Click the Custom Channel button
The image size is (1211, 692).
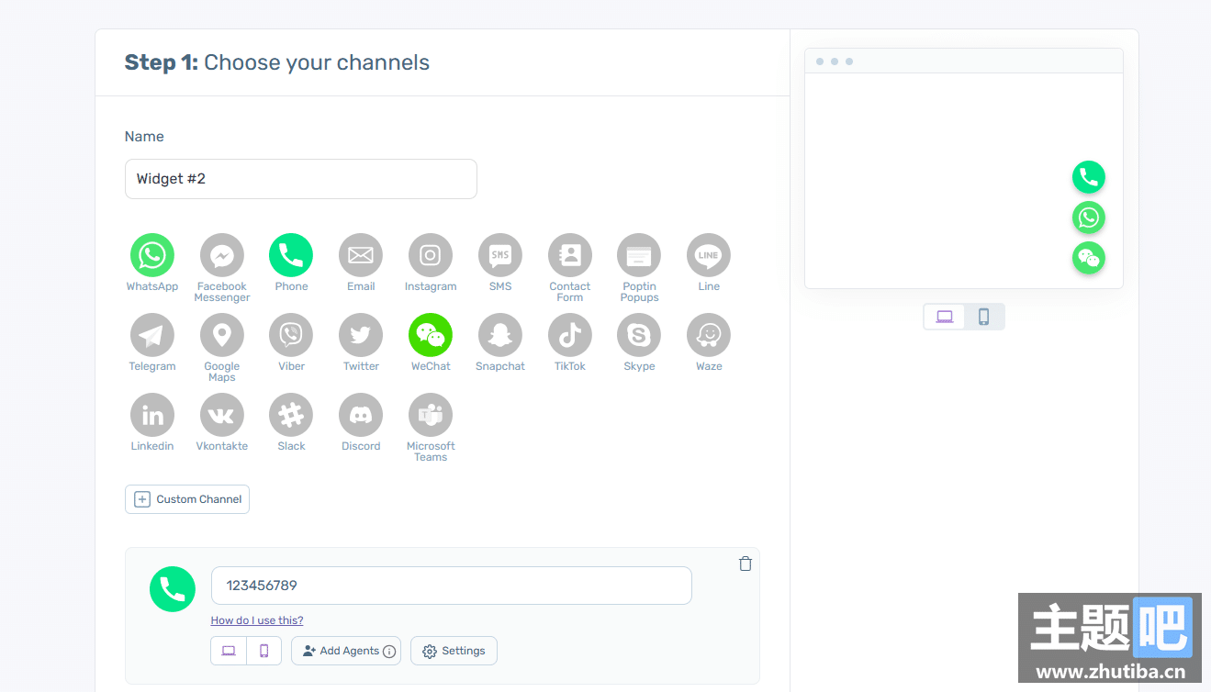(187, 499)
